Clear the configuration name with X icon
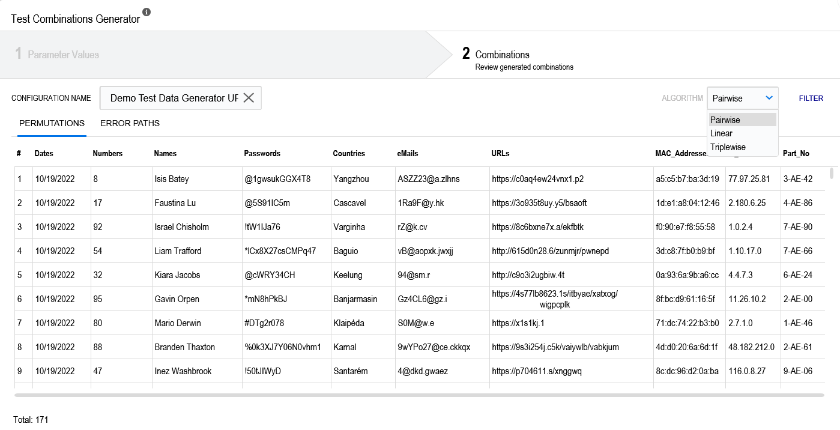Viewport: 840px width, 430px height. (249, 98)
